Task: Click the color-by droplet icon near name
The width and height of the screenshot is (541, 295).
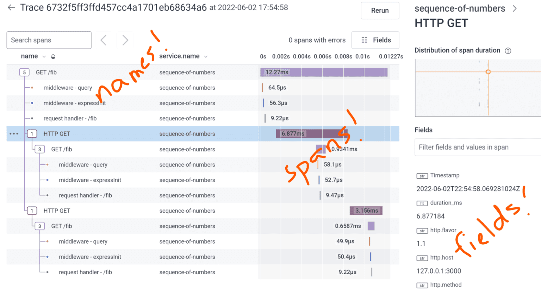Action: coord(53,57)
